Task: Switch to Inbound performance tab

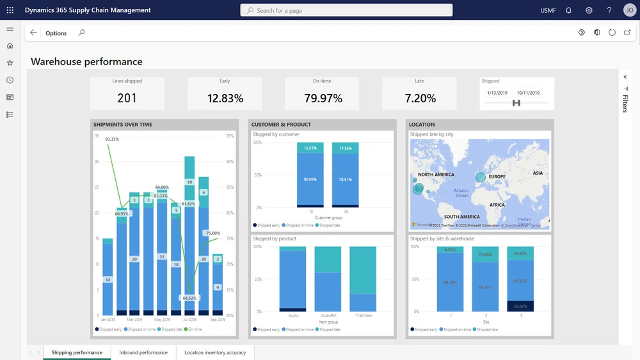Action: point(143,352)
